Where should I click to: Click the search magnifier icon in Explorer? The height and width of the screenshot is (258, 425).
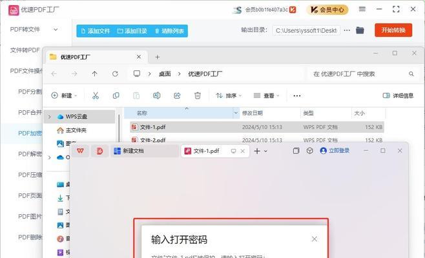[411, 74]
